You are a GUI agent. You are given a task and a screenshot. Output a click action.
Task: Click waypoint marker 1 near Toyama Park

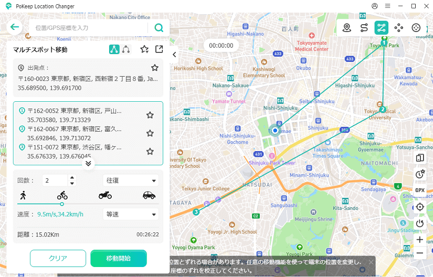pyautogui.click(x=384, y=43)
